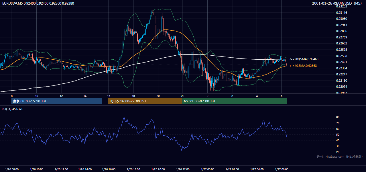This screenshot has height=172, width=366.
Task: Click the 200 SMA label 0.92463
Action: coord(304,59)
